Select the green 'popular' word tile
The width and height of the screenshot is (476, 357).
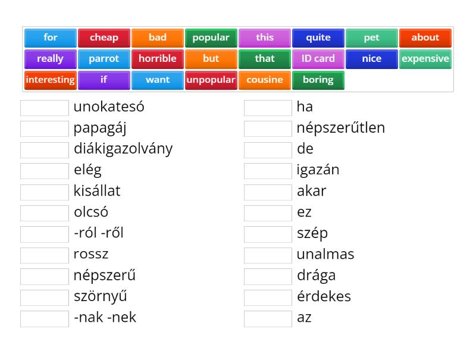211,37
